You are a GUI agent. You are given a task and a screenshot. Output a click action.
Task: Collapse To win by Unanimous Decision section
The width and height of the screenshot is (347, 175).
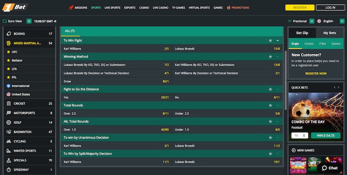(x=278, y=137)
